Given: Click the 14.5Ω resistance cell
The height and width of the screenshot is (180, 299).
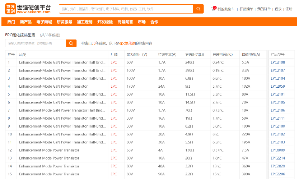Looking at the screenshot, I should [x=190, y=102].
